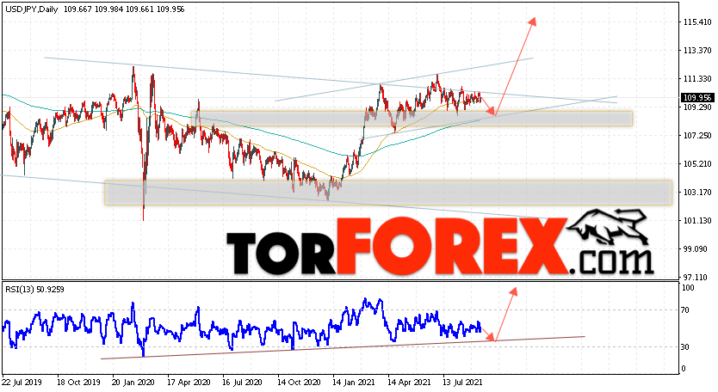Click the 14 Oct 2020 date label
The image size is (718, 392).
click(298, 382)
